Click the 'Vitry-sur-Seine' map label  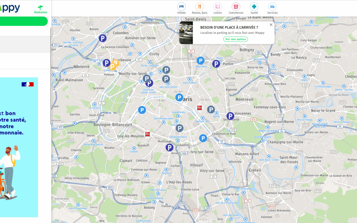pos(212,171)
